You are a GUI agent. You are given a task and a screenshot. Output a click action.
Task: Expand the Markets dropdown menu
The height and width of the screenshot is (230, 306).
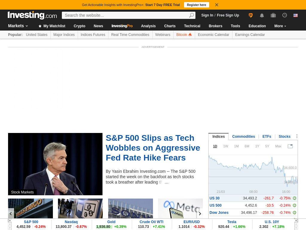pos(18,26)
